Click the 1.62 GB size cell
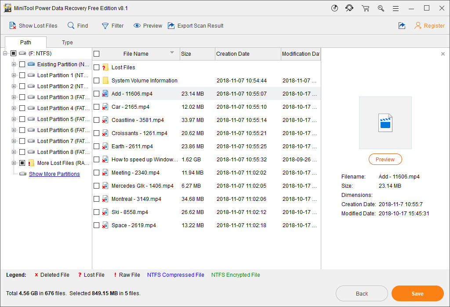The width and height of the screenshot is (450, 307). 191,160
